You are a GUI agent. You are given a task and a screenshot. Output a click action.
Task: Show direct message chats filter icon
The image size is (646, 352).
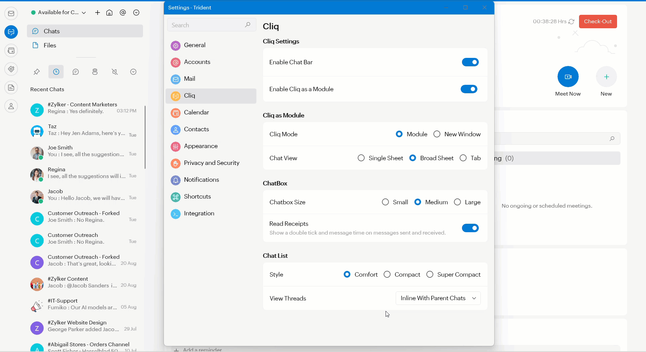click(76, 72)
